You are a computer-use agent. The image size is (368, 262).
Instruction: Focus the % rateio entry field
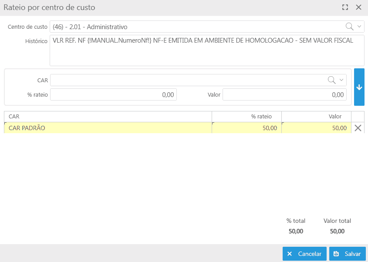(113, 94)
